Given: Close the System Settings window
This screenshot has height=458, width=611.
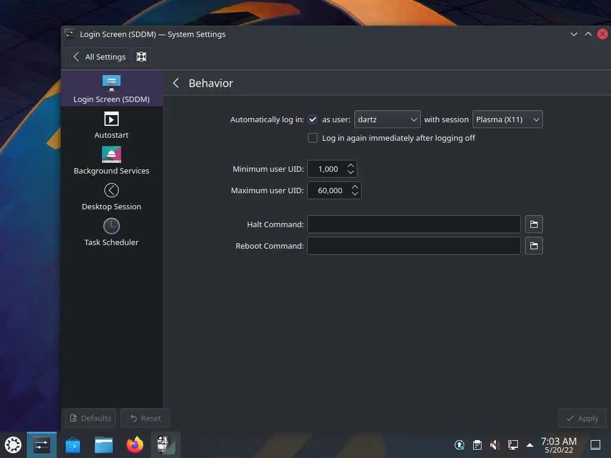Looking at the screenshot, I should pyautogui.click(x=603, y=34).
